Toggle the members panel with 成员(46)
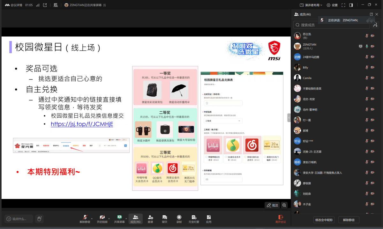Image resolution: width=383 pixels, height=229 pixels. pos(135,218)
